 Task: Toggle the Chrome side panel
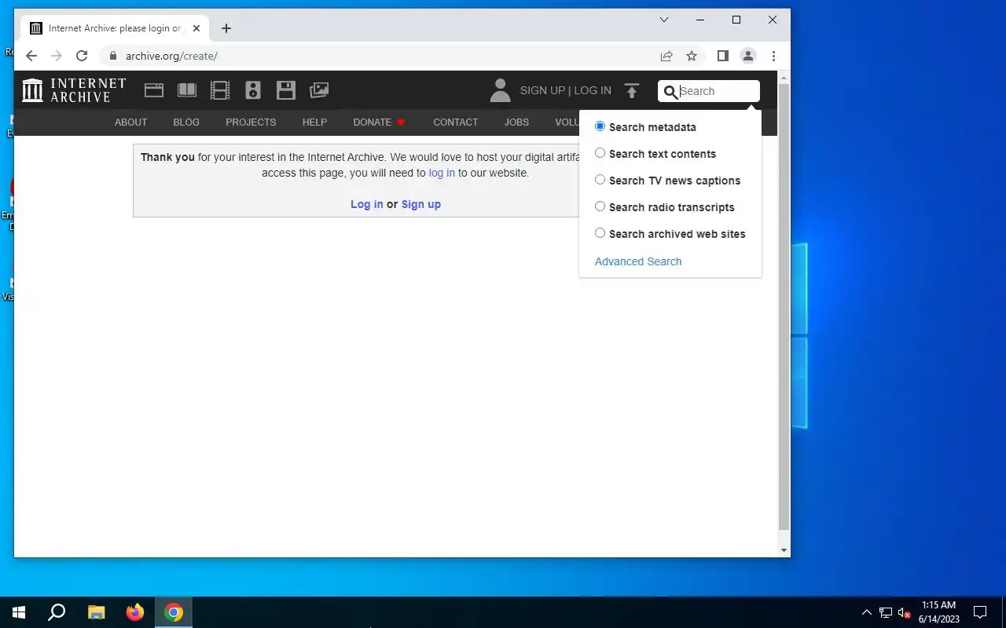pyautogui.click(x=723, y=56)
